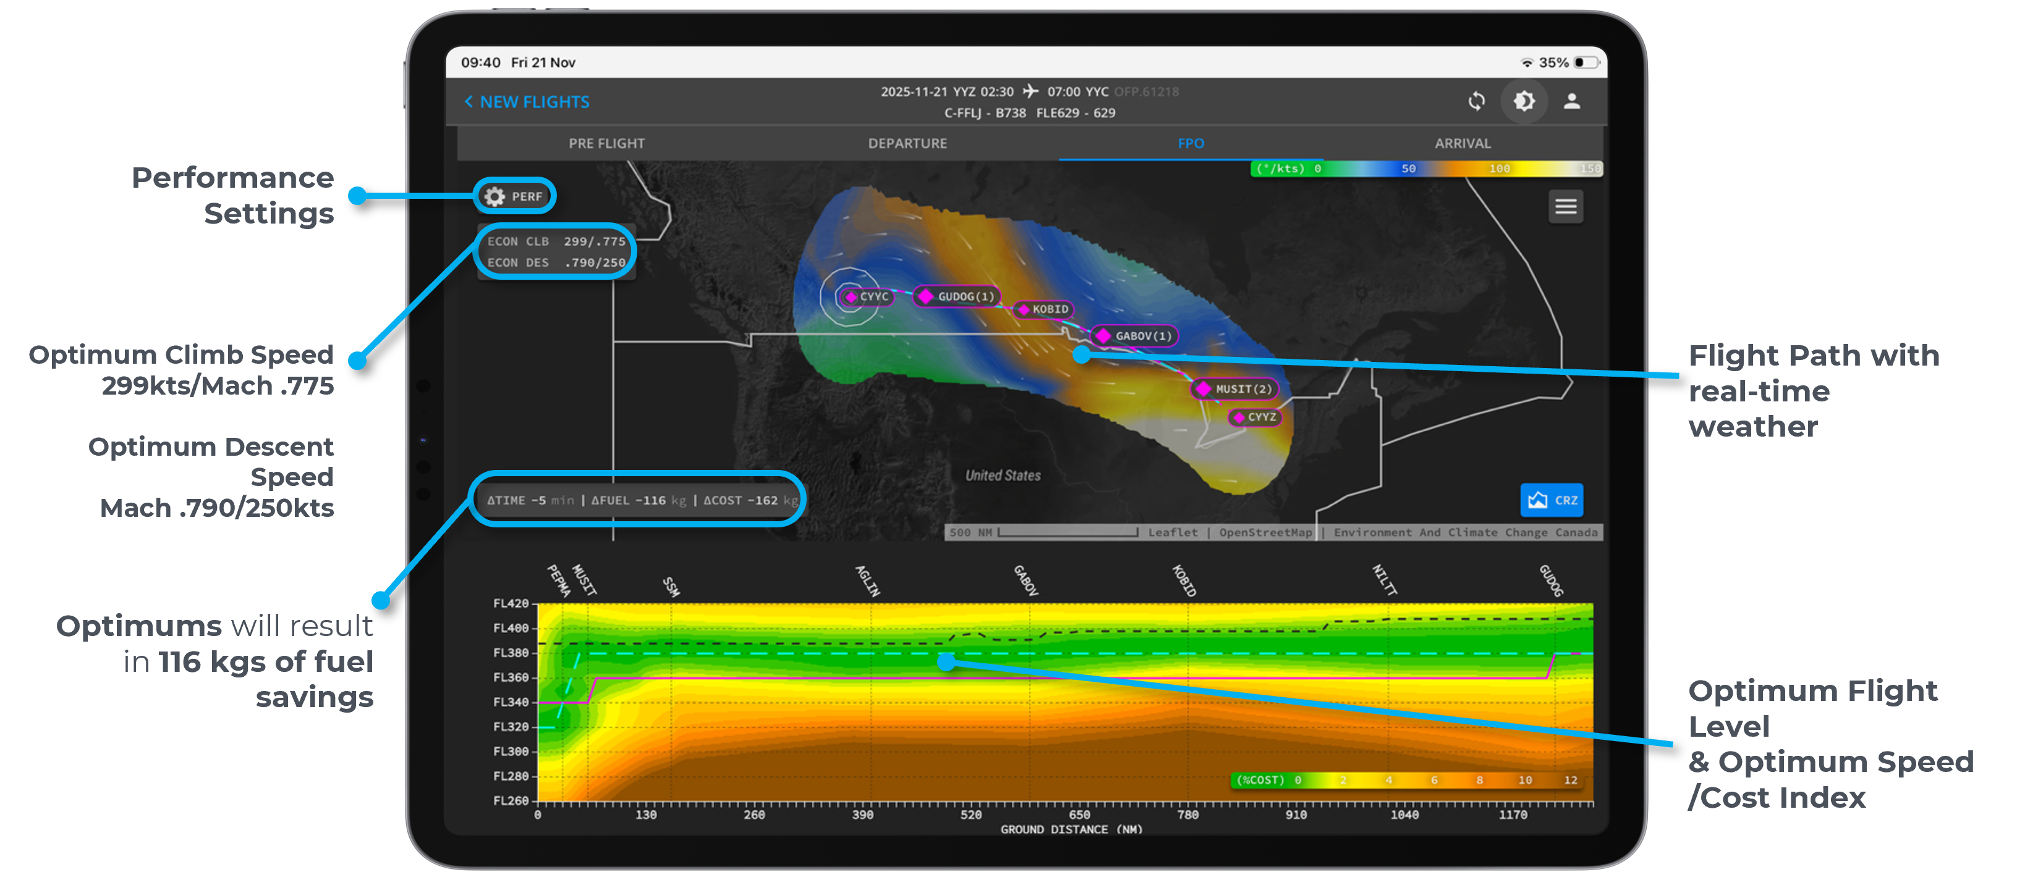Click the ΔTIME -5 min readout
The image size is (2038, 880).
pos(530,500)
